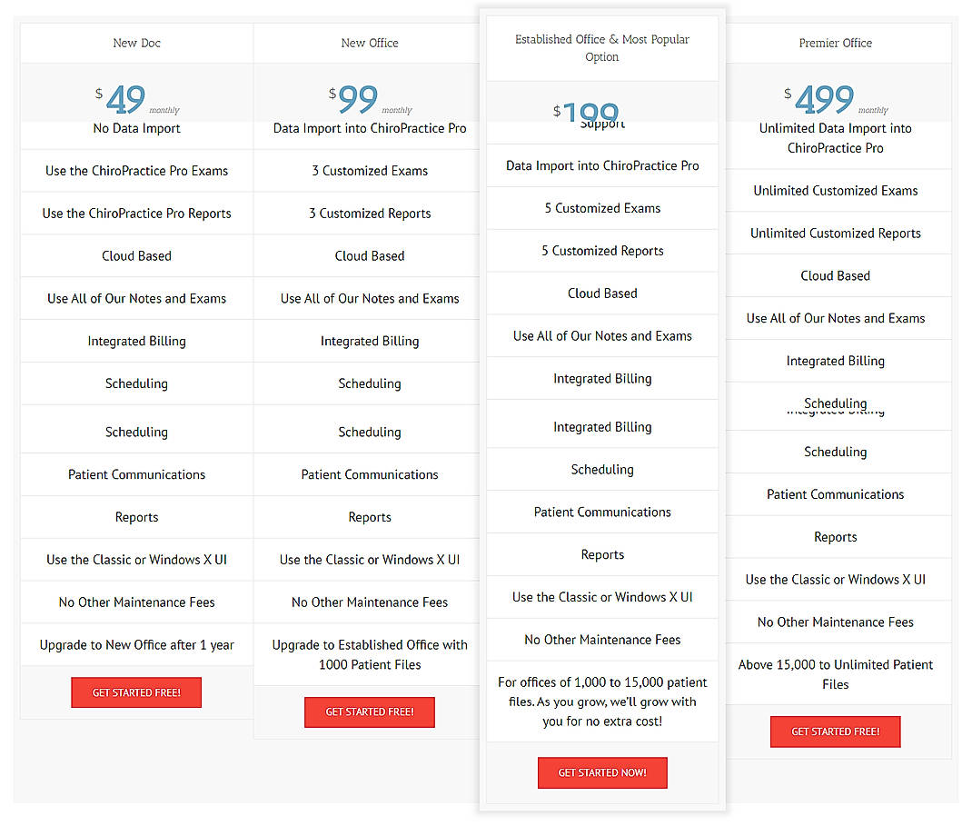Click Above 15,000 to Unlimited Patient Files
This screenshot has width=972, height=826.
click(835, 674)
